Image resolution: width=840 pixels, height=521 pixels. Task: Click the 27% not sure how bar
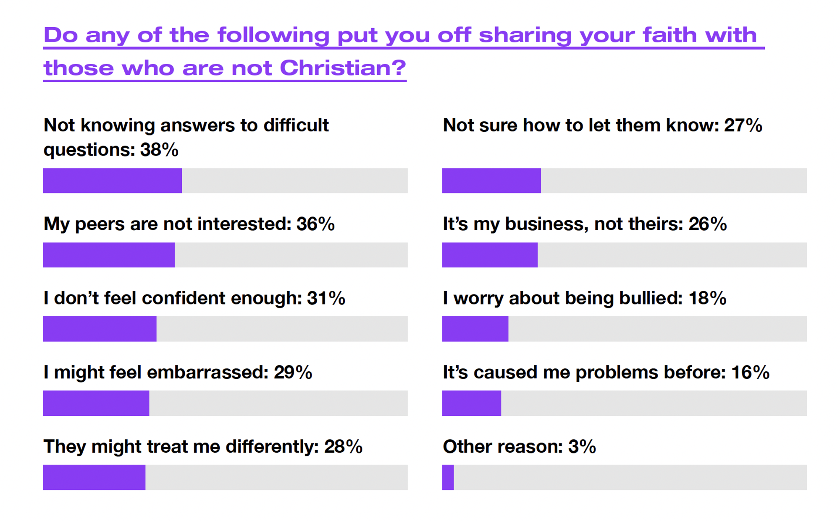point(624,181)
